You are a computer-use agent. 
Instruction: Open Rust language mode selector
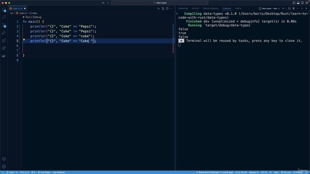point(276,172)
